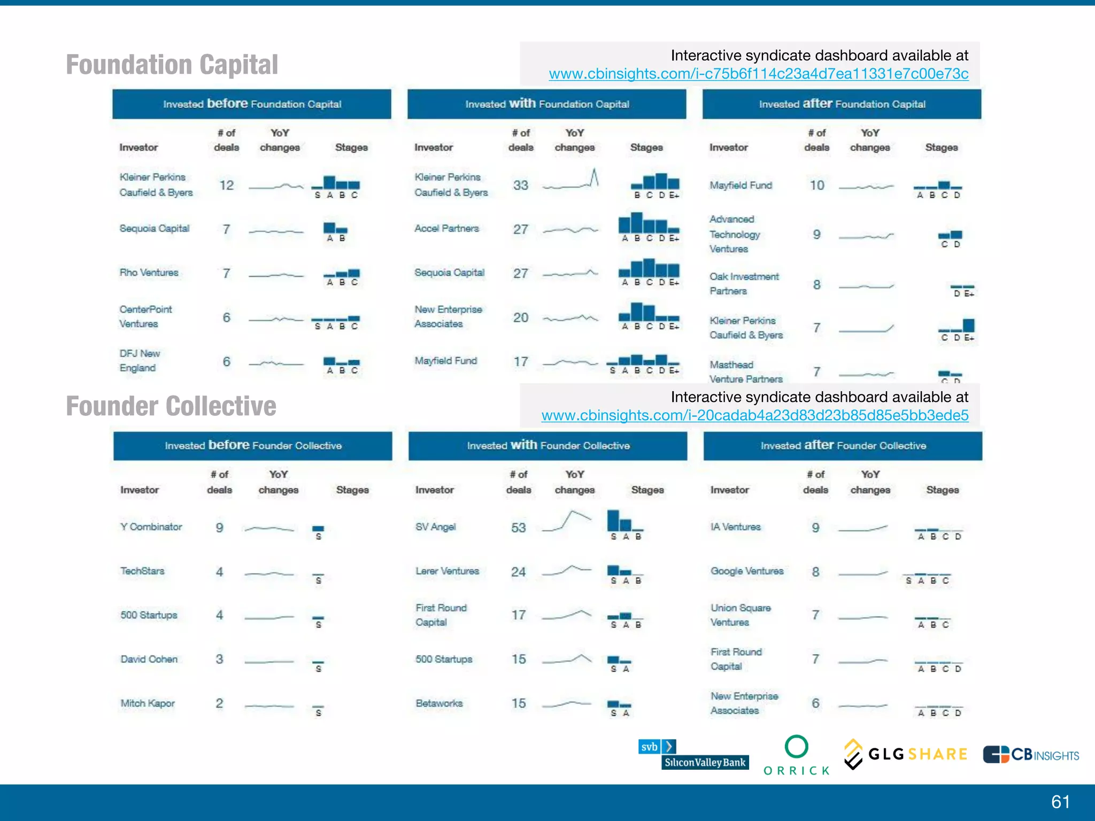Click the deal count 33 for Kleiner Perkins
This screenshot has width=1095, height=821.
pyautogui.click(x=521, y=185)
